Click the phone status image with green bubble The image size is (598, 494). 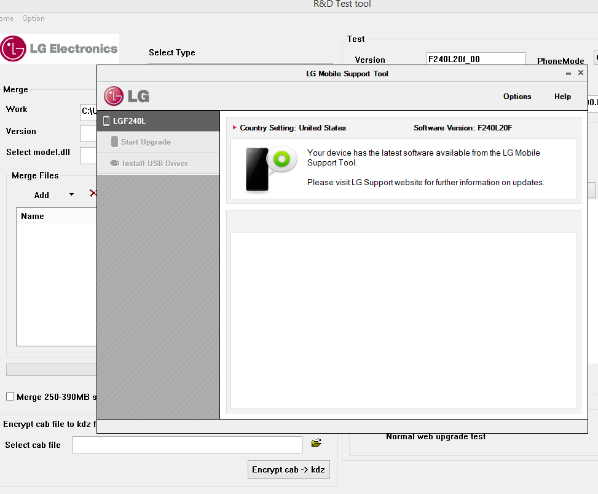[x=271, y=169]
